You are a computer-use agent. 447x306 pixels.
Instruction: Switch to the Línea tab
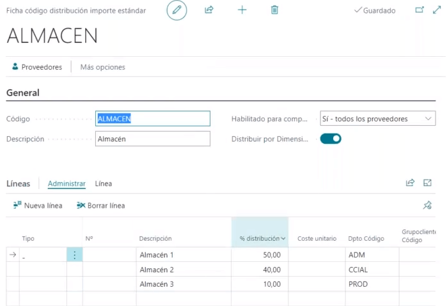click(x=104, y=183)
